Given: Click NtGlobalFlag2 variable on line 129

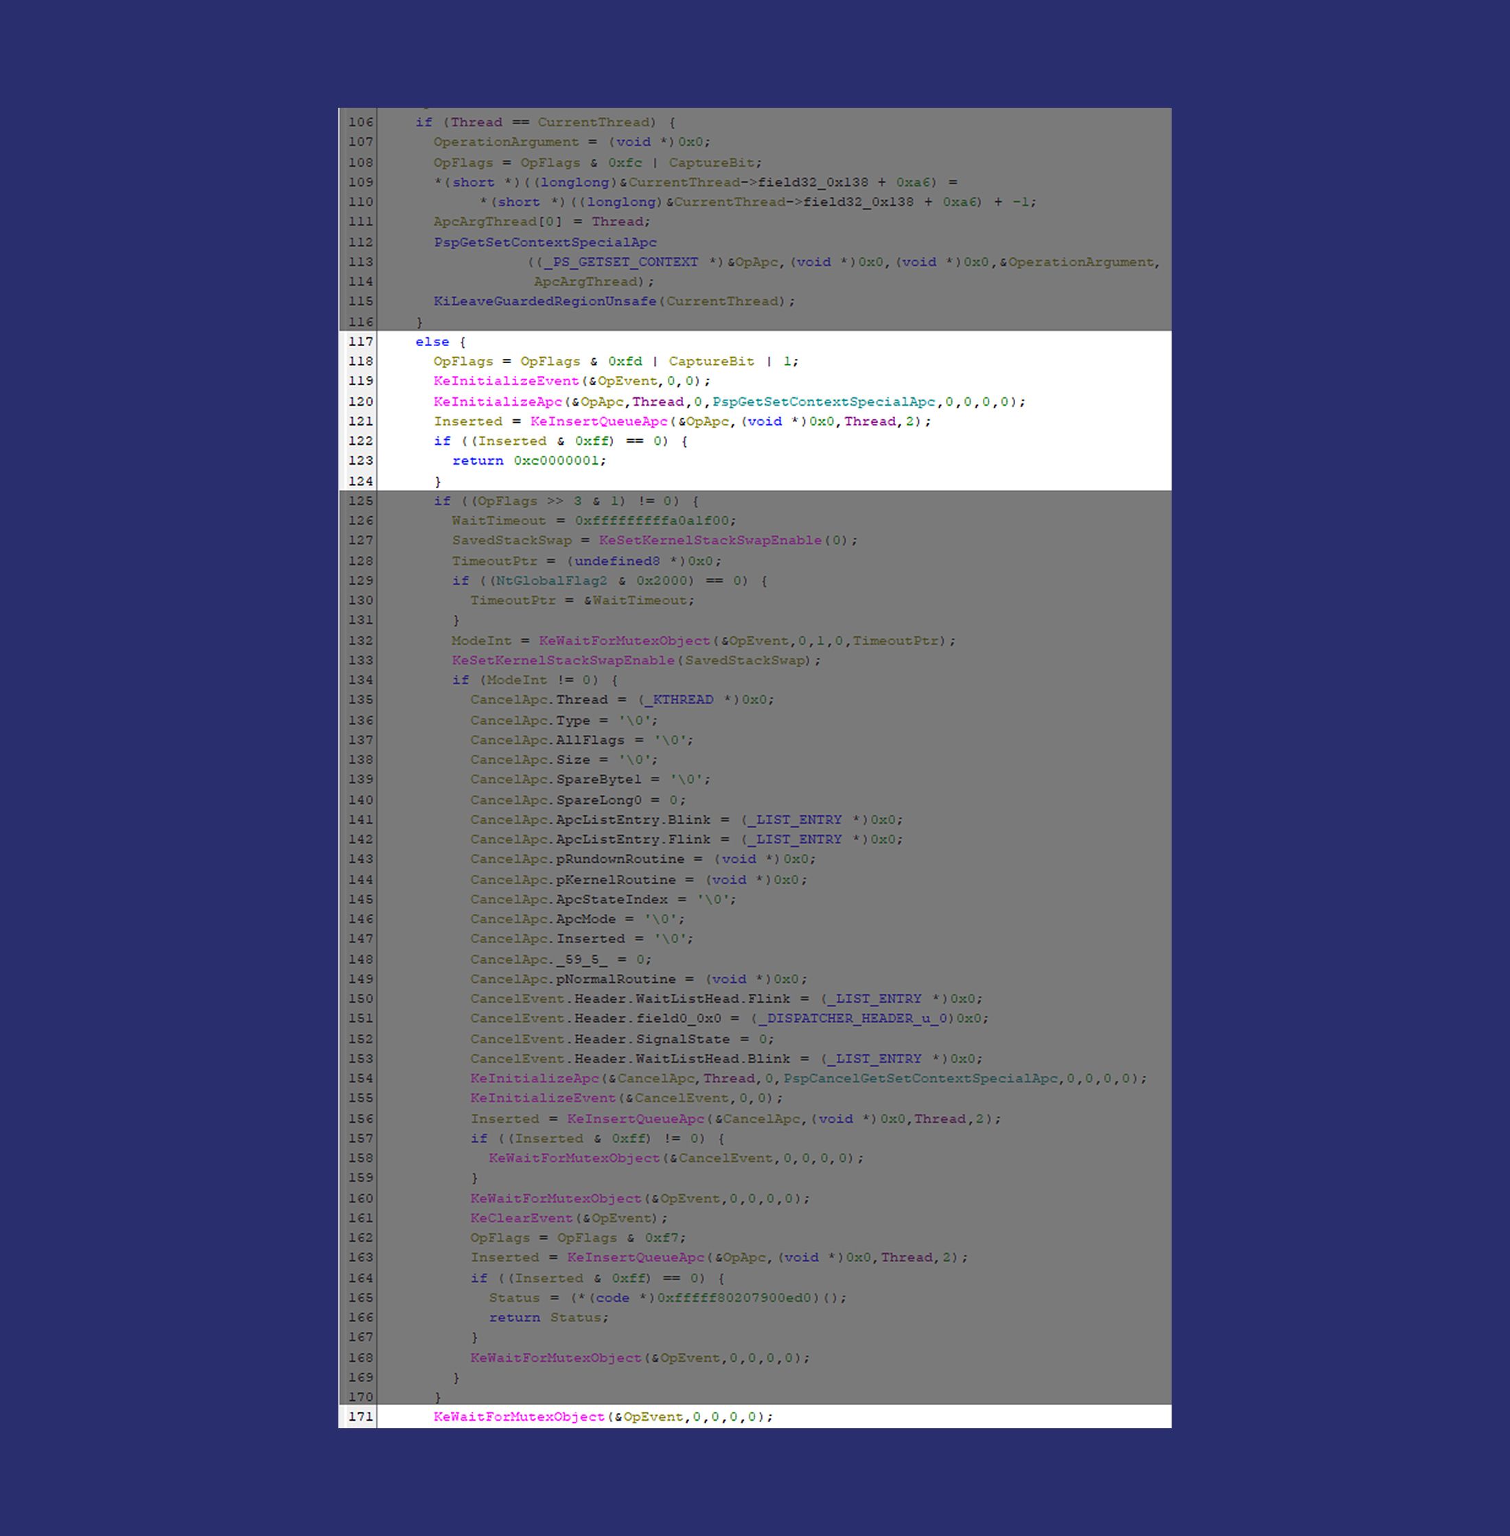Looking at the screenshot, I should (x=551, y=581).
